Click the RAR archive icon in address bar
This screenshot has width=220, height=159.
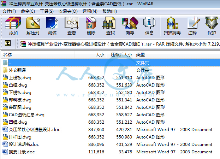tap(23, 44)
